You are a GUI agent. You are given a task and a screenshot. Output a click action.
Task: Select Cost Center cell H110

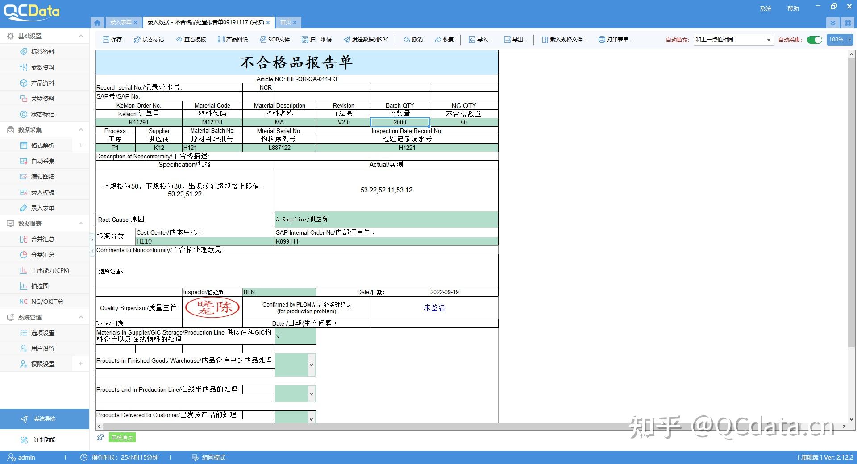(205, 241)
